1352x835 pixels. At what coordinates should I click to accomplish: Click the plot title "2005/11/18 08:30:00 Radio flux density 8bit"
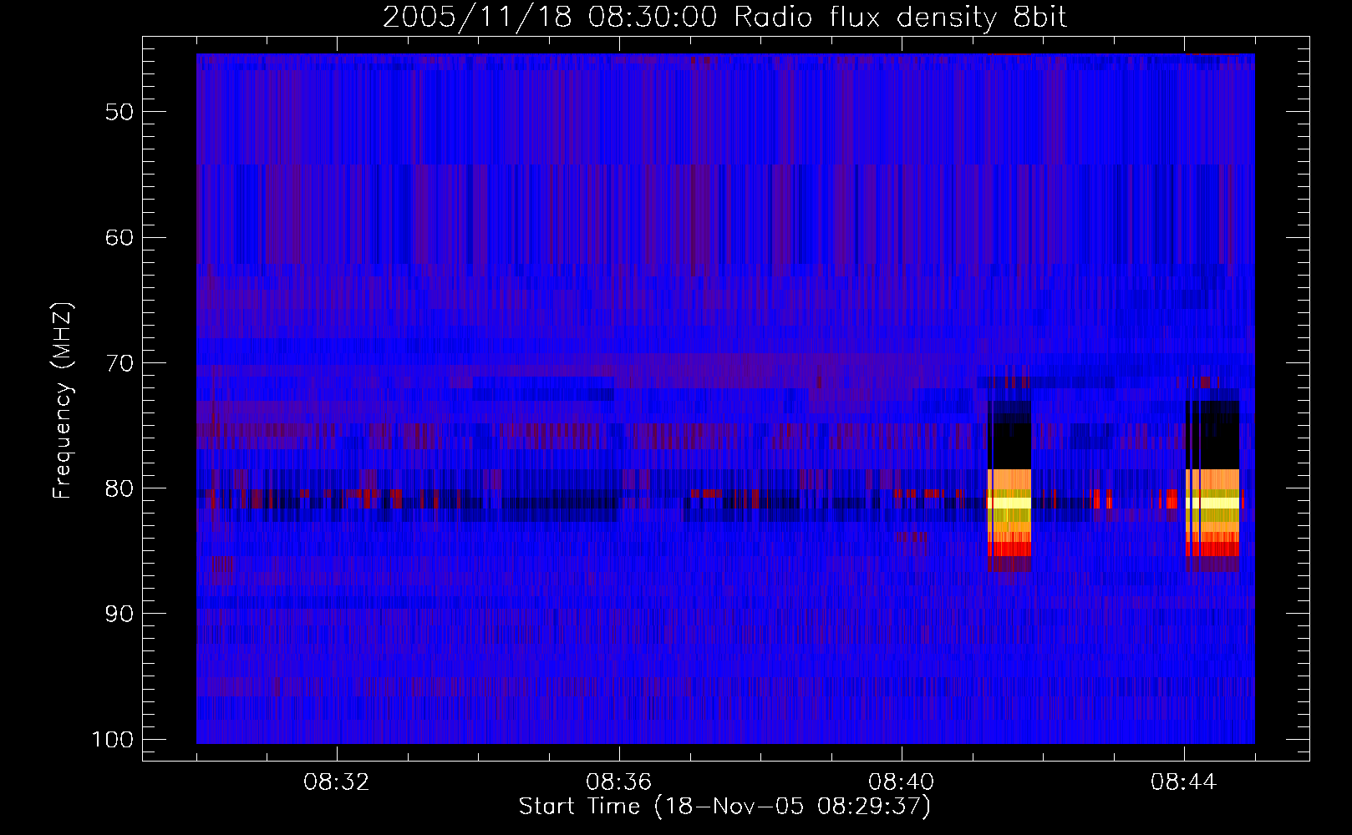pyautogui.click(x=724, y=17)
